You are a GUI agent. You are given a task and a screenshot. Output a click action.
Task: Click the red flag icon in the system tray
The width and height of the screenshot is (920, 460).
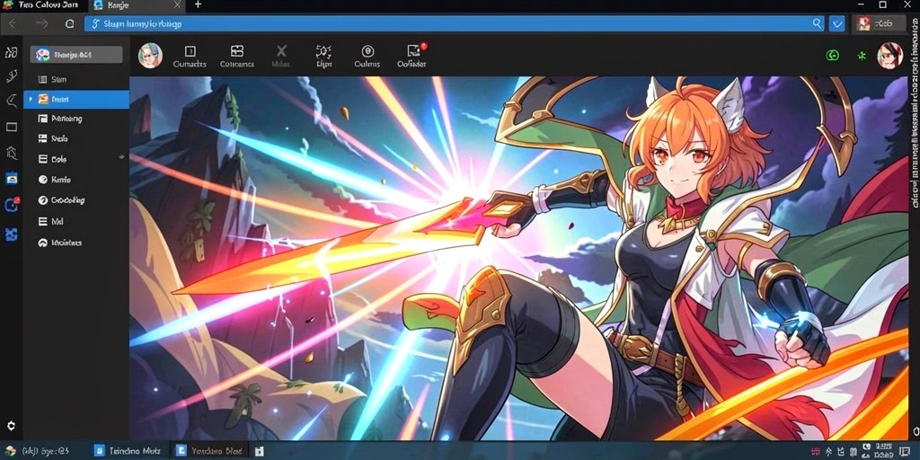(816, 451)
